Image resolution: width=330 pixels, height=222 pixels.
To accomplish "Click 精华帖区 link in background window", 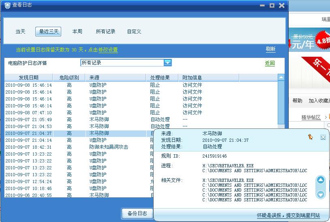I will coord(311,117).
